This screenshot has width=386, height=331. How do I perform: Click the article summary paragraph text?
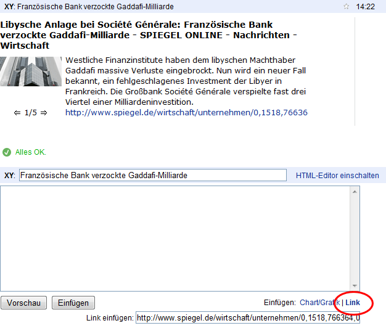[186, 81]
